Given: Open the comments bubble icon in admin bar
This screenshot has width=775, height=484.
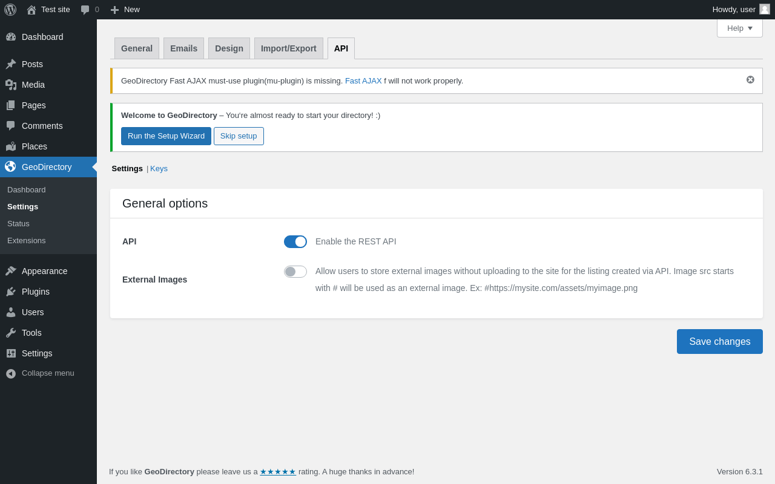Looking at the screenshot, I should [85, 10].
